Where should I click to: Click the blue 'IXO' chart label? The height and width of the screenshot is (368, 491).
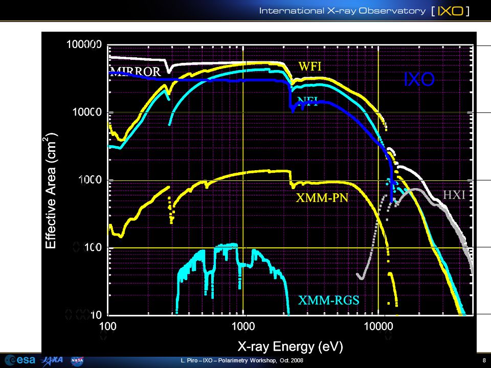419,80
